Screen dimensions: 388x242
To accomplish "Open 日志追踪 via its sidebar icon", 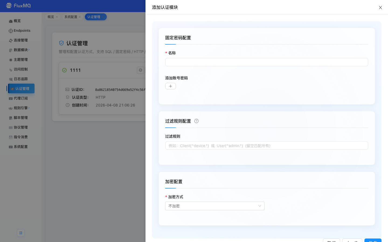I will click(x=11, y=79).
